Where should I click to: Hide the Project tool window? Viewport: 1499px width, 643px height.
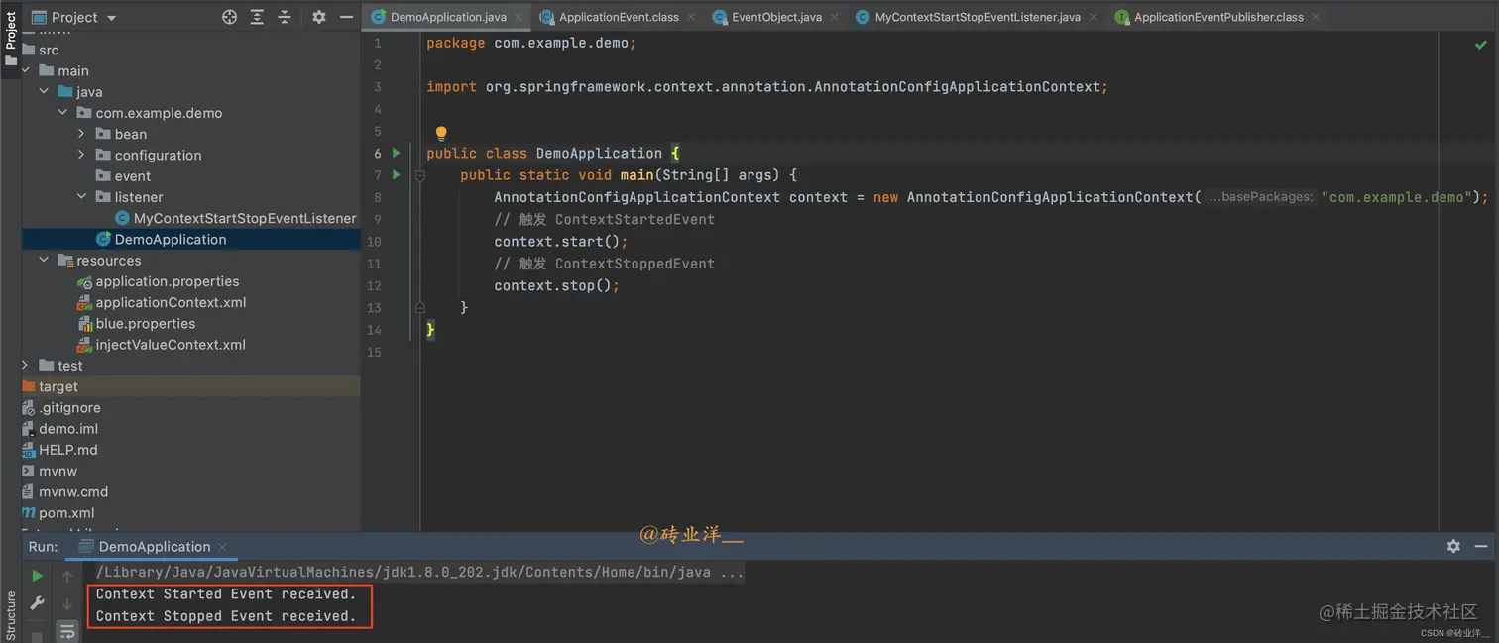point(346,17)
